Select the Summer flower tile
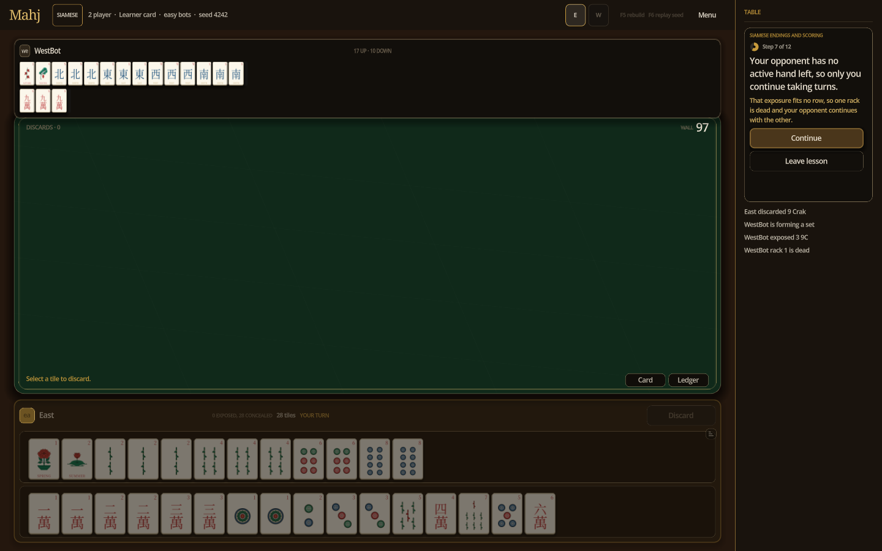This screenshot has height=551, width=882. (77, 459)
